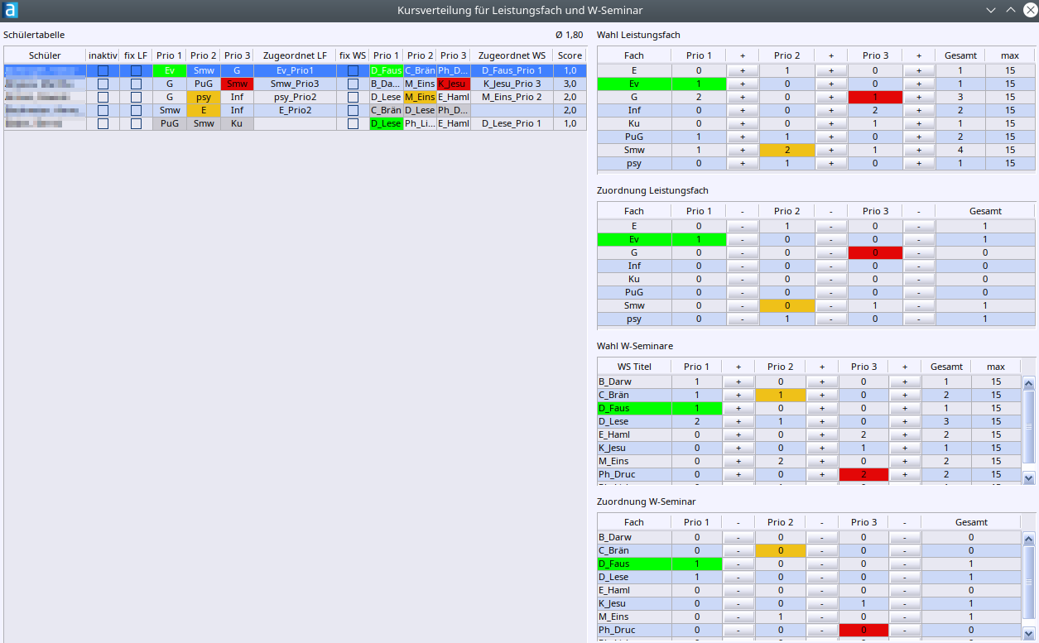Click Prio 2 minus button for M_Eins in Zuordnung W-Seminar
Viewport: 1039px width, 643px height.
pyautogui.click(x=822, y=617)
